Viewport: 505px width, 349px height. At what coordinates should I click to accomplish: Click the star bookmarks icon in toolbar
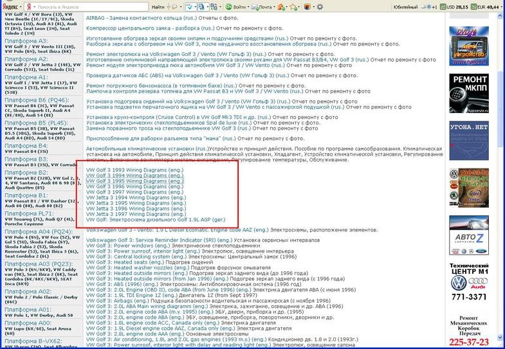(x=293, y=7)
